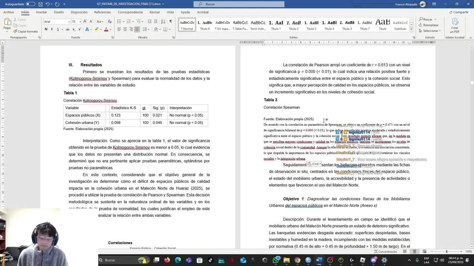
Task: Switch to the Insertar tab
Action: (41, 12)
